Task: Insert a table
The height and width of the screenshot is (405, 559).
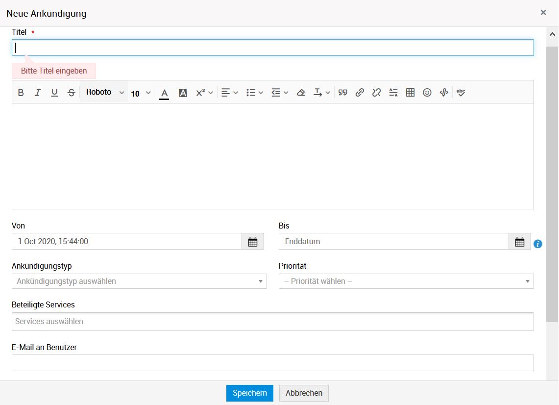Action: tap(411, 92)
